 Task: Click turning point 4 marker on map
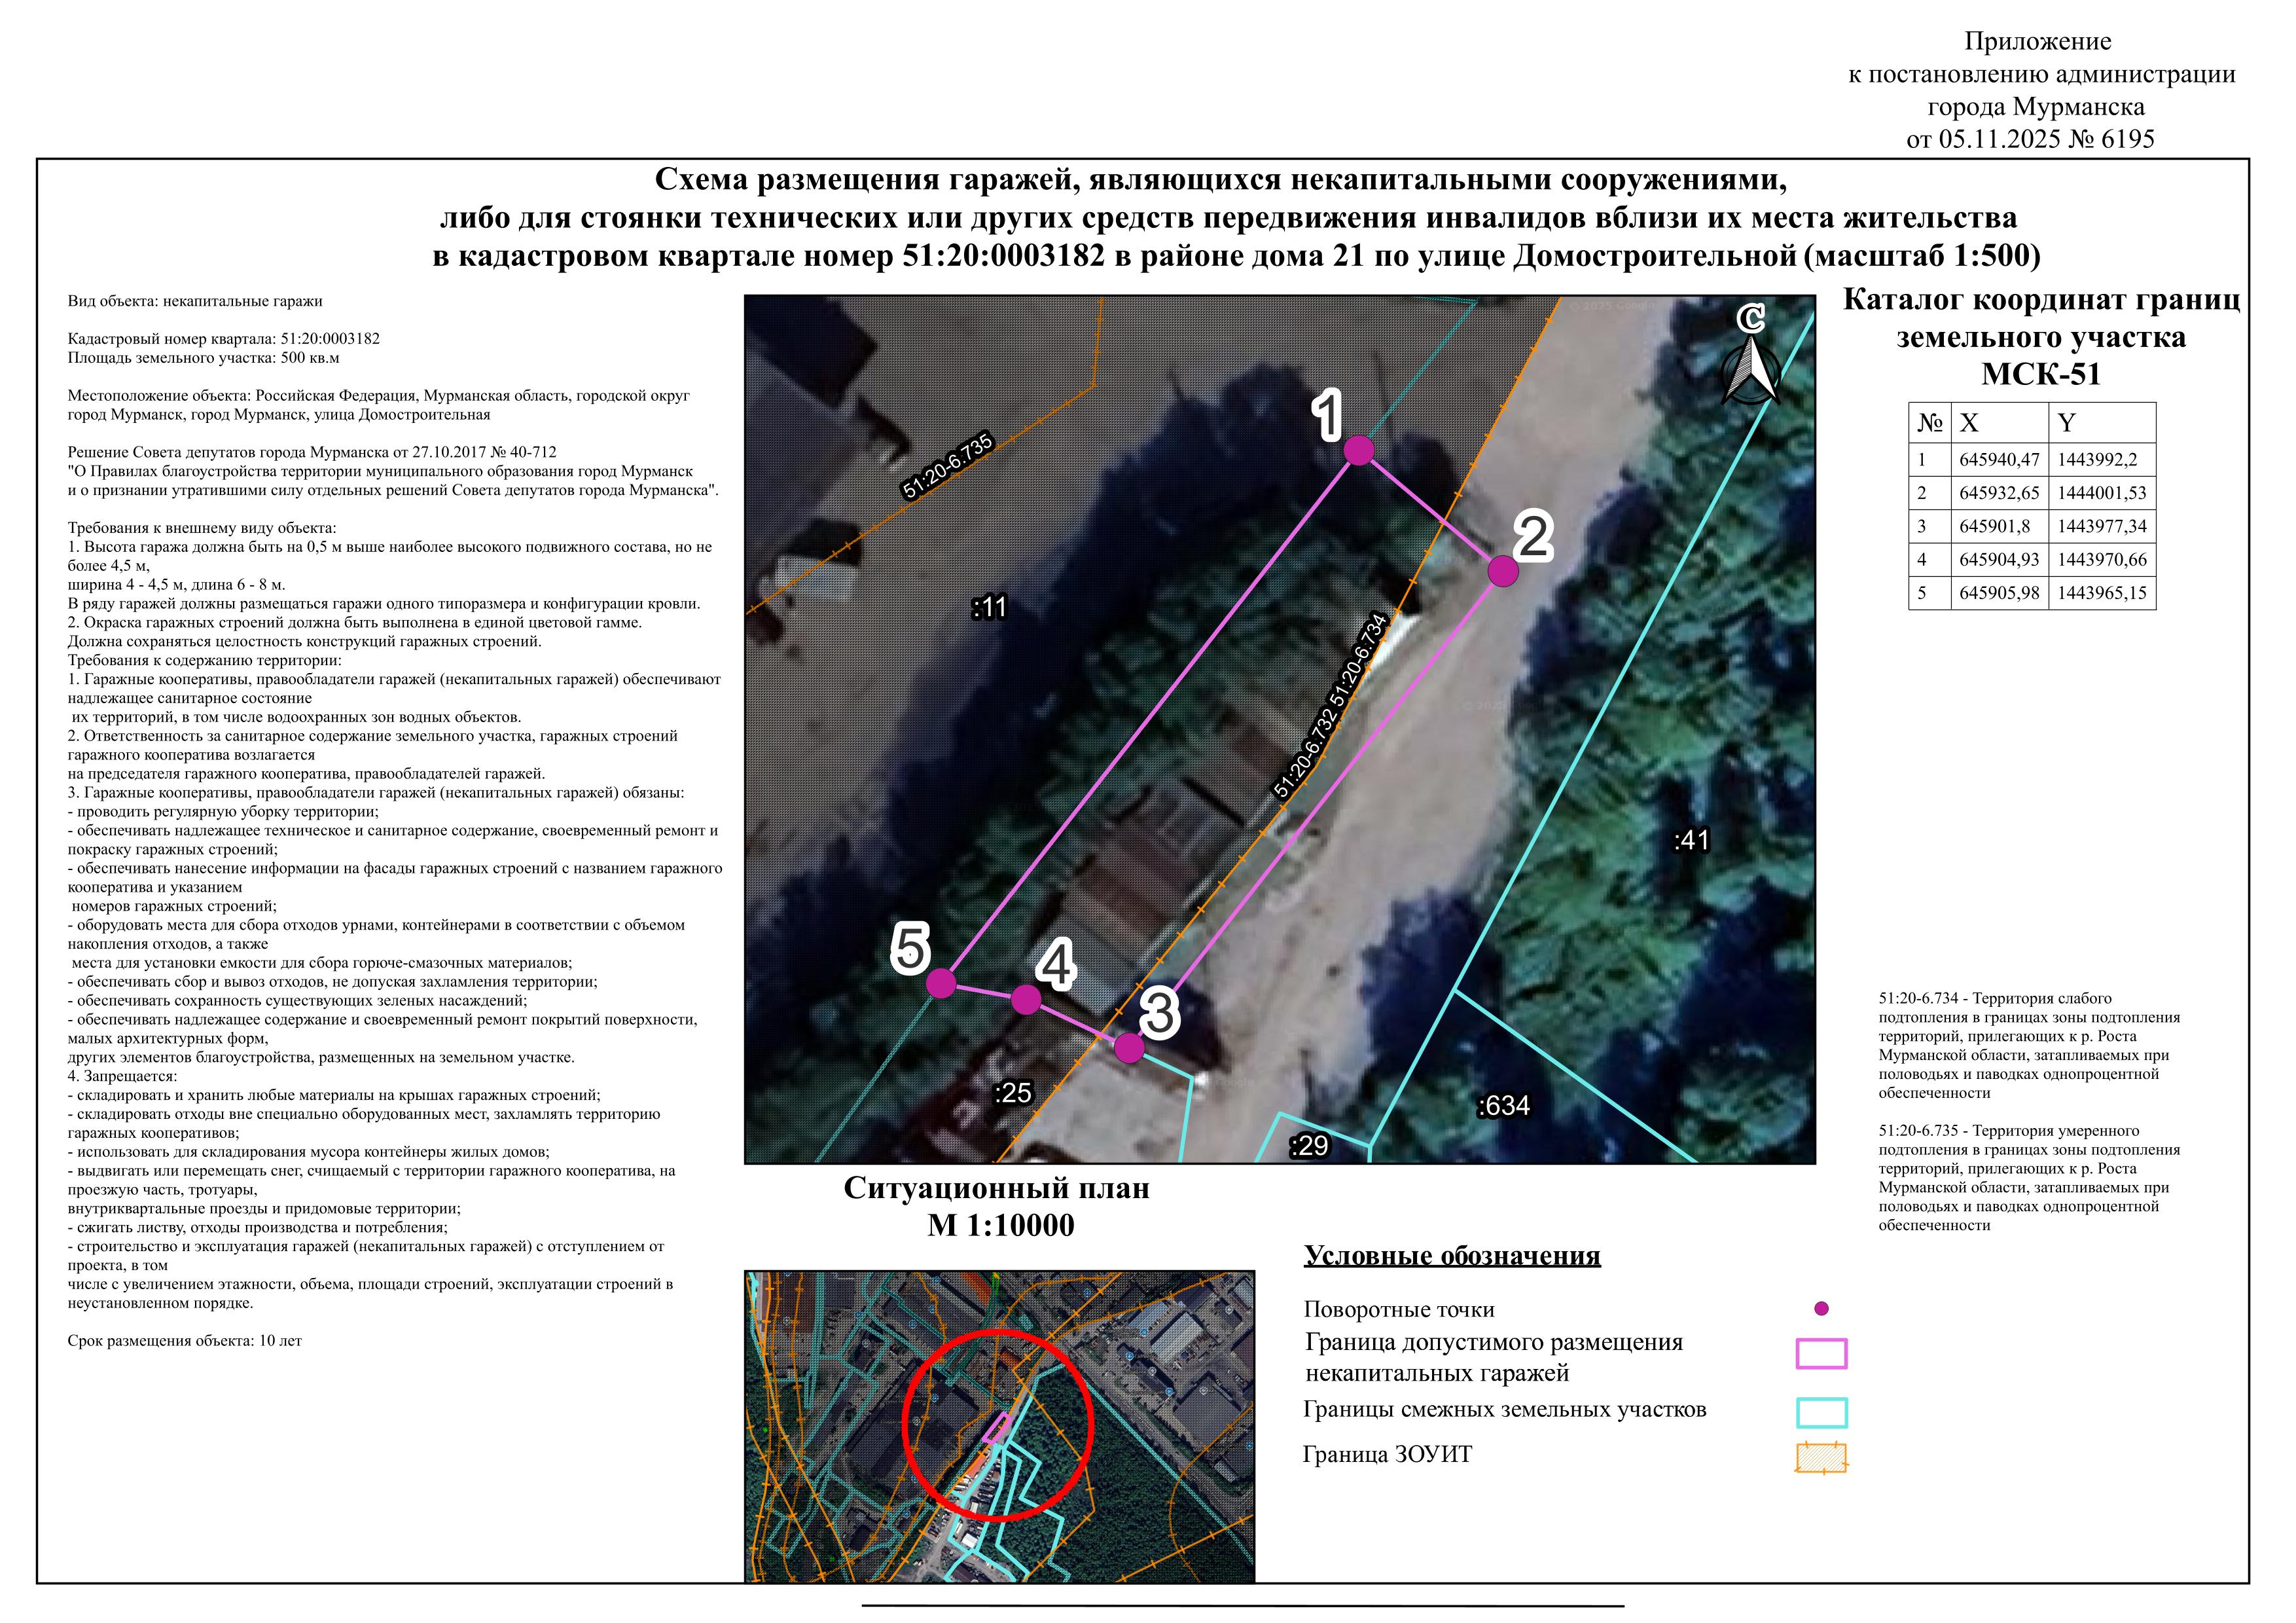pos(1026,999)
